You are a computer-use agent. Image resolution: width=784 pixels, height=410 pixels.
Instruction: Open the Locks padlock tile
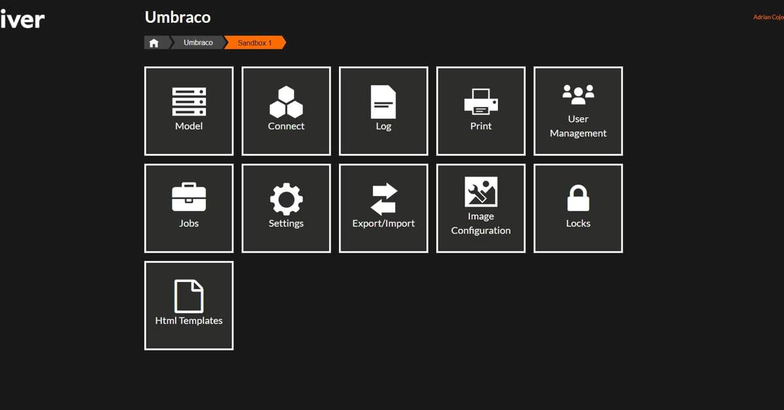(x=578, y=208)
